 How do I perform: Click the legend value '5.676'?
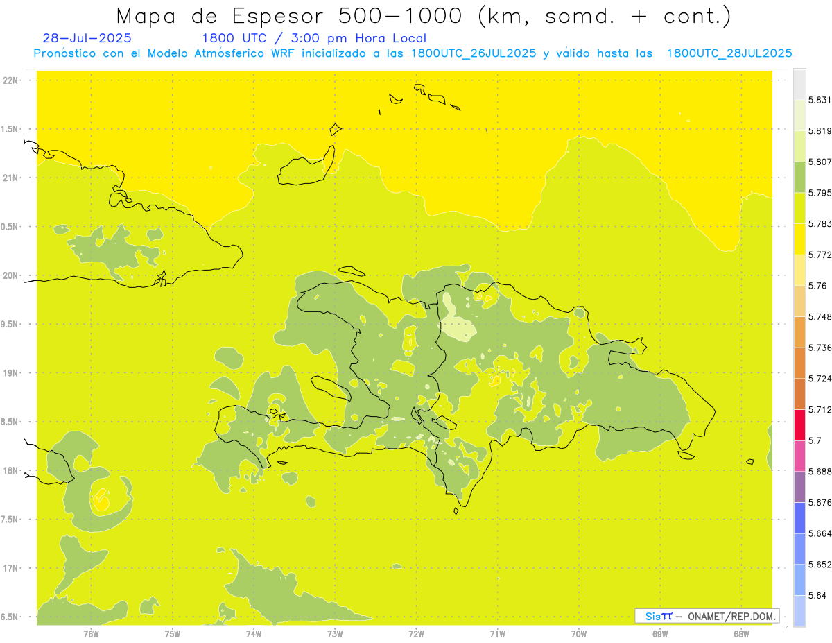(820, 502)
